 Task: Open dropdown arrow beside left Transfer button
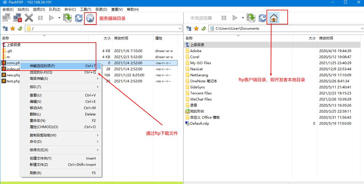59,18
